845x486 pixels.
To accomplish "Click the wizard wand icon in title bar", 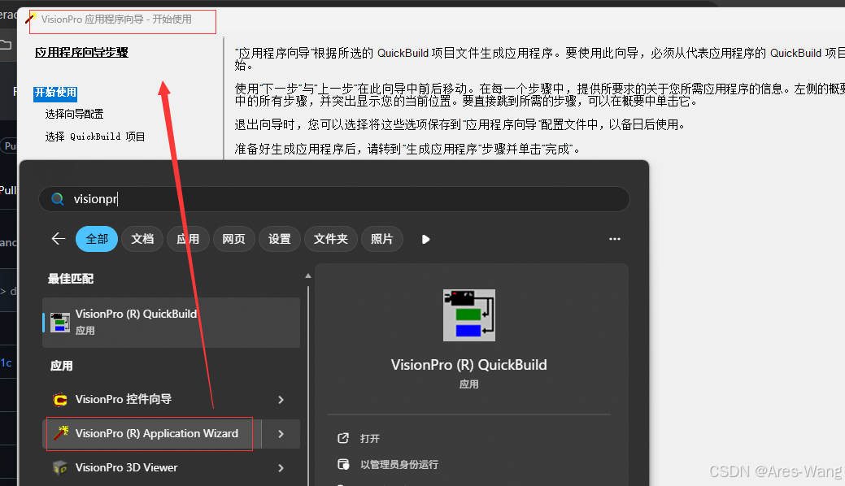I will pyautogui.click(x=30, y=18).
